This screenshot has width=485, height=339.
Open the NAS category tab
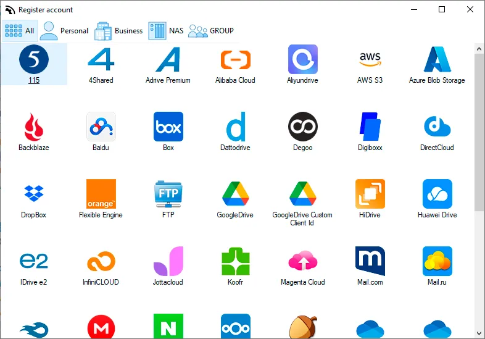[x=166, y=31]
